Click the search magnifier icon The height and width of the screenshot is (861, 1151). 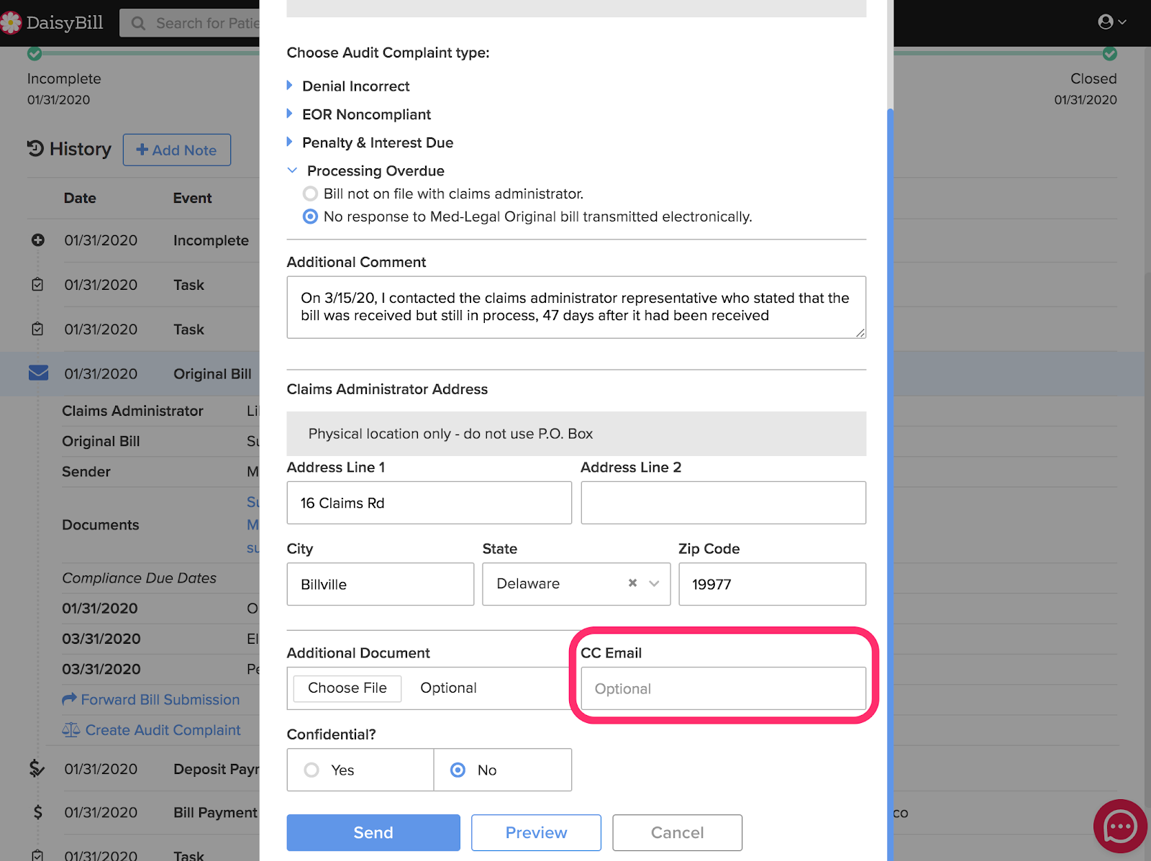click(138, 24)
